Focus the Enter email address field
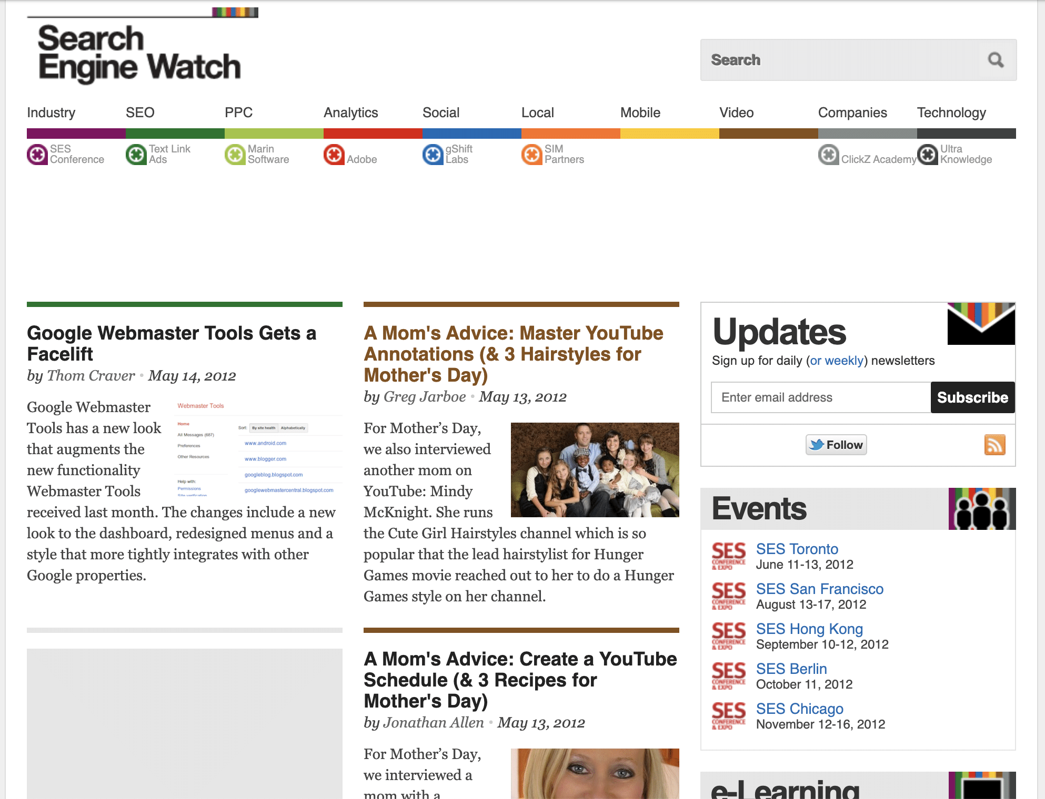Screen dimensions: 1045x799 [x=821, y=397]
